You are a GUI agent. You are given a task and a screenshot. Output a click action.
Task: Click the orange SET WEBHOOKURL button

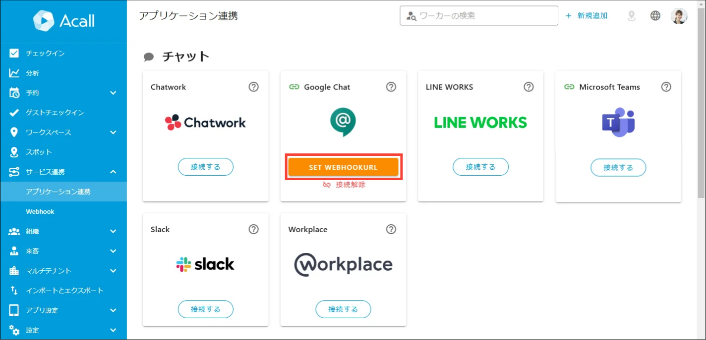point(343,167)
